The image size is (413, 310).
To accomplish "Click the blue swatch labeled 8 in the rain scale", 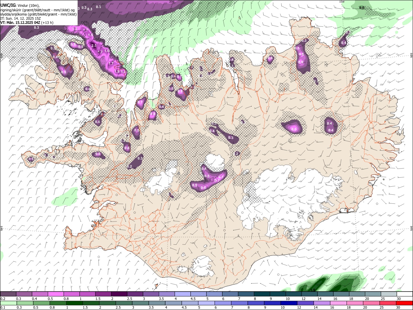I will pos(256,303).
